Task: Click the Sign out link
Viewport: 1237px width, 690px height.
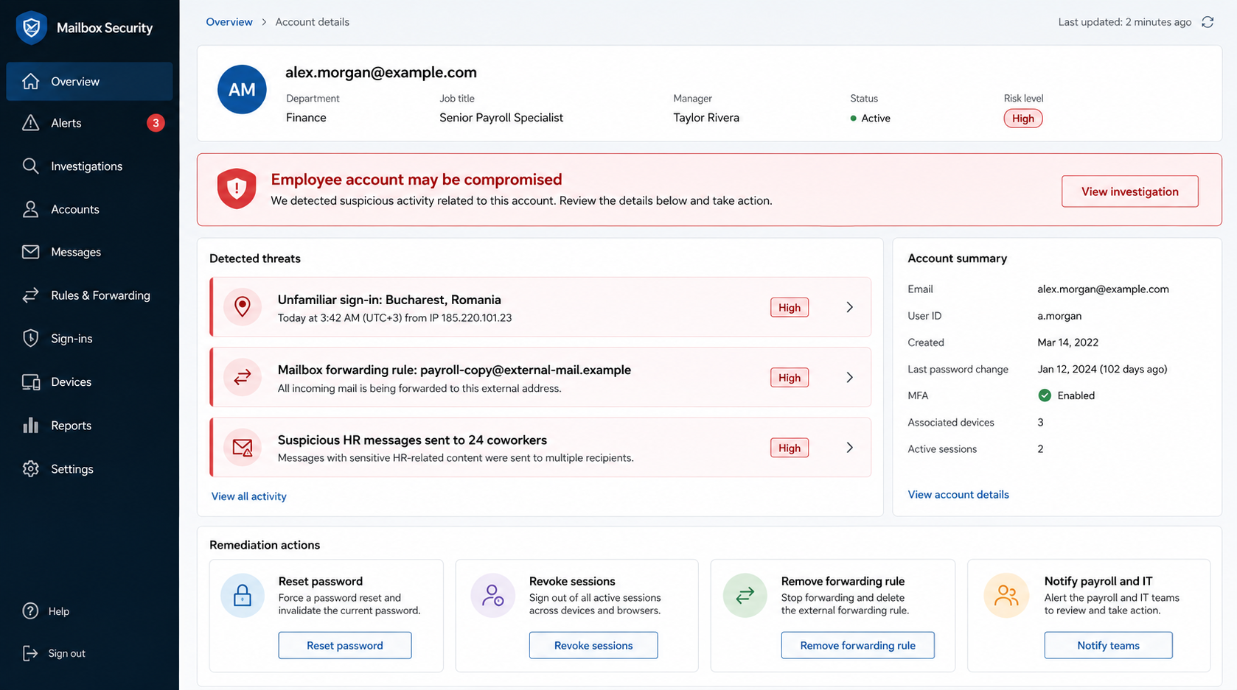Action: pyautogui.click(x=66, y=653)
